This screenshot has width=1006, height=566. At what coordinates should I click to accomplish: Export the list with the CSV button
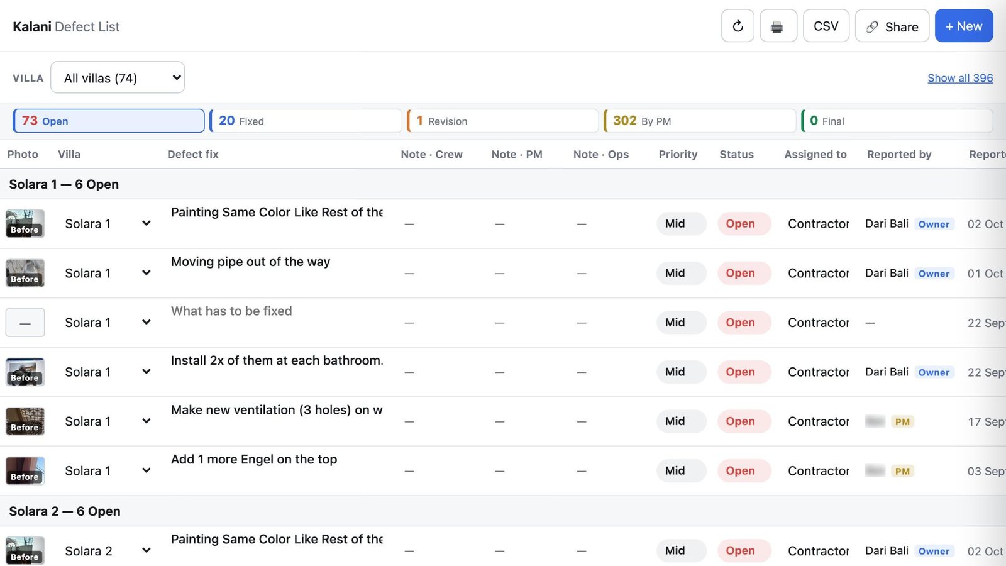[x=826, y=26]
